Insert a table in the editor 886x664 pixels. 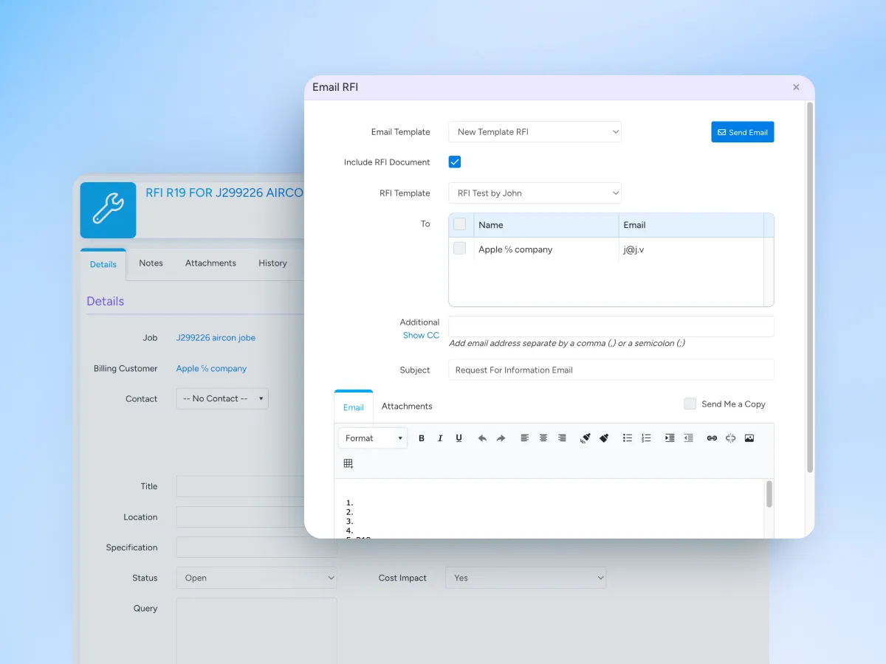tap(348, 463)
